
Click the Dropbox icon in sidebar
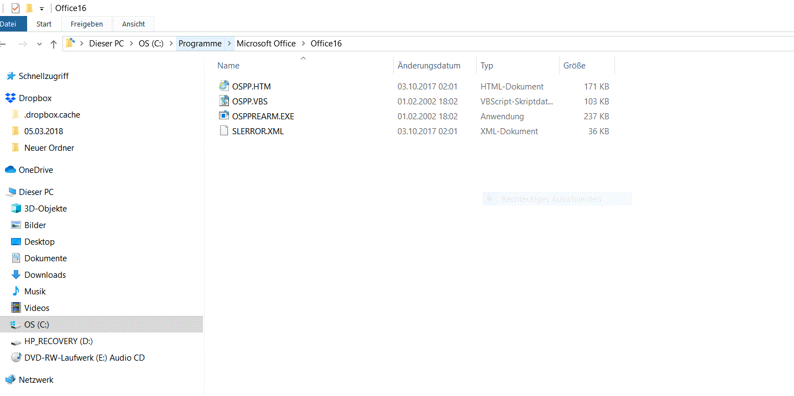pos(11,98)
